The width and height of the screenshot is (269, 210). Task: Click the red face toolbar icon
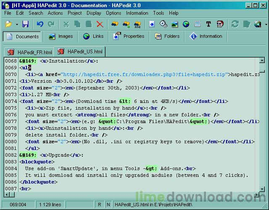click(220, 24)
